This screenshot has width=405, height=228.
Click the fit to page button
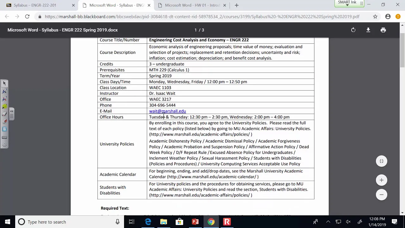(x=382, y=161)
